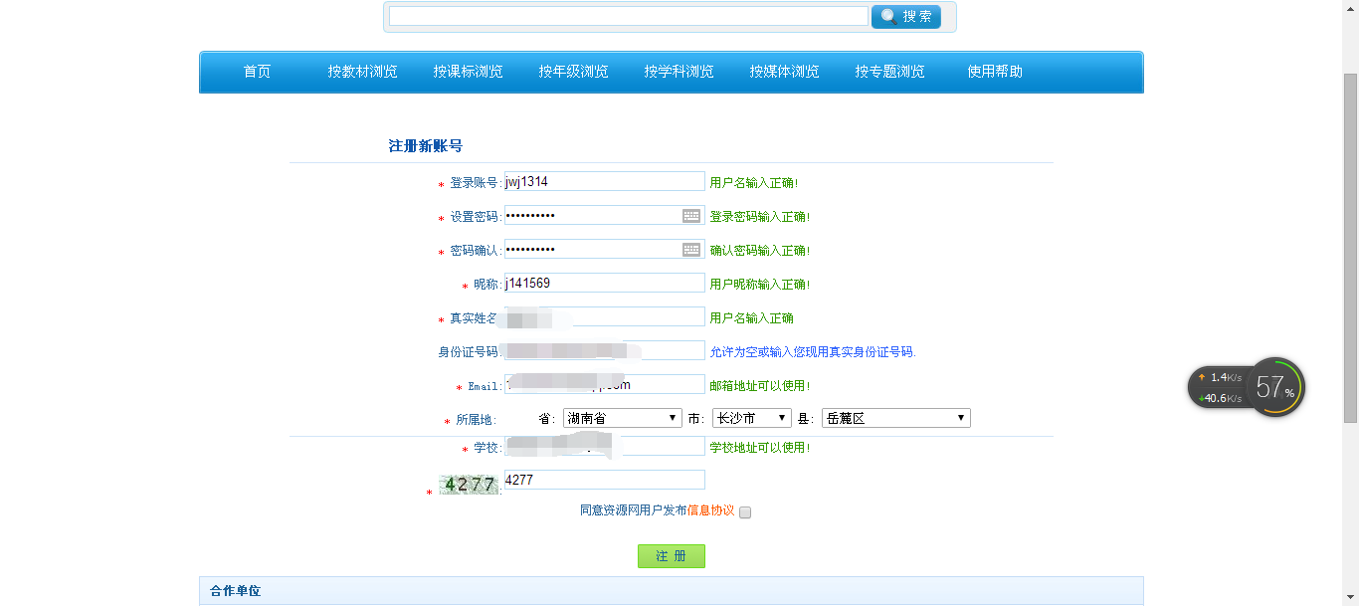
Task: Open the county dropdown showing 岳麓区
Action: point(893,417)
